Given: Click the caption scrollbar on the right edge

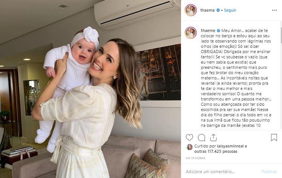Looking at the screenshot, I should [281, 35].
